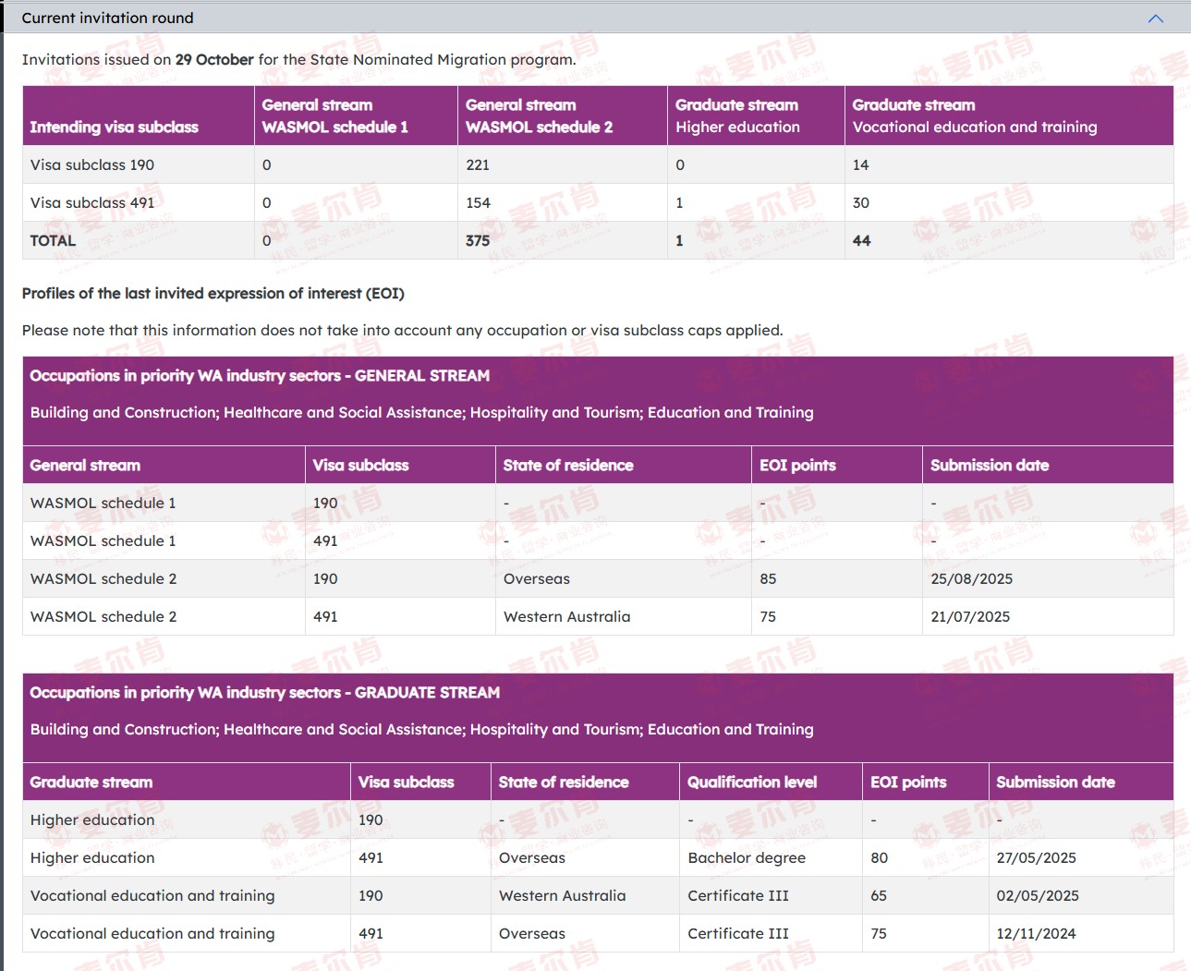Click Graduate stream Vocational education header
Image resolution: width=1191 pixels, height=971 pixels.
point(974,116)
